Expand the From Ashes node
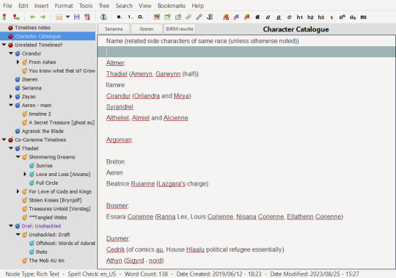The height and width of the screenshot is (278, 396). pyautogui.click(x=18, y=62)
